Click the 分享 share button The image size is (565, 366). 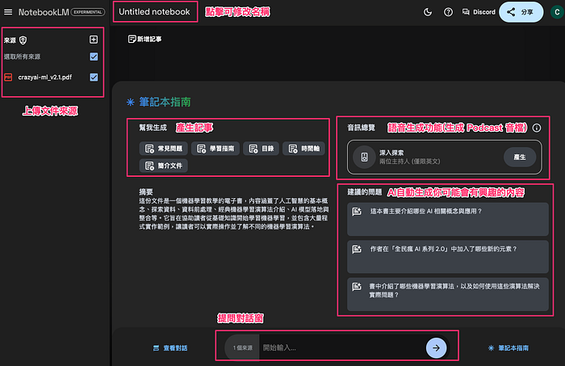click(x=521, y=12)
